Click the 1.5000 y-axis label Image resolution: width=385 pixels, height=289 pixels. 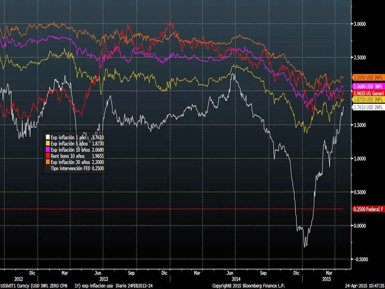[x=360, y=125]
